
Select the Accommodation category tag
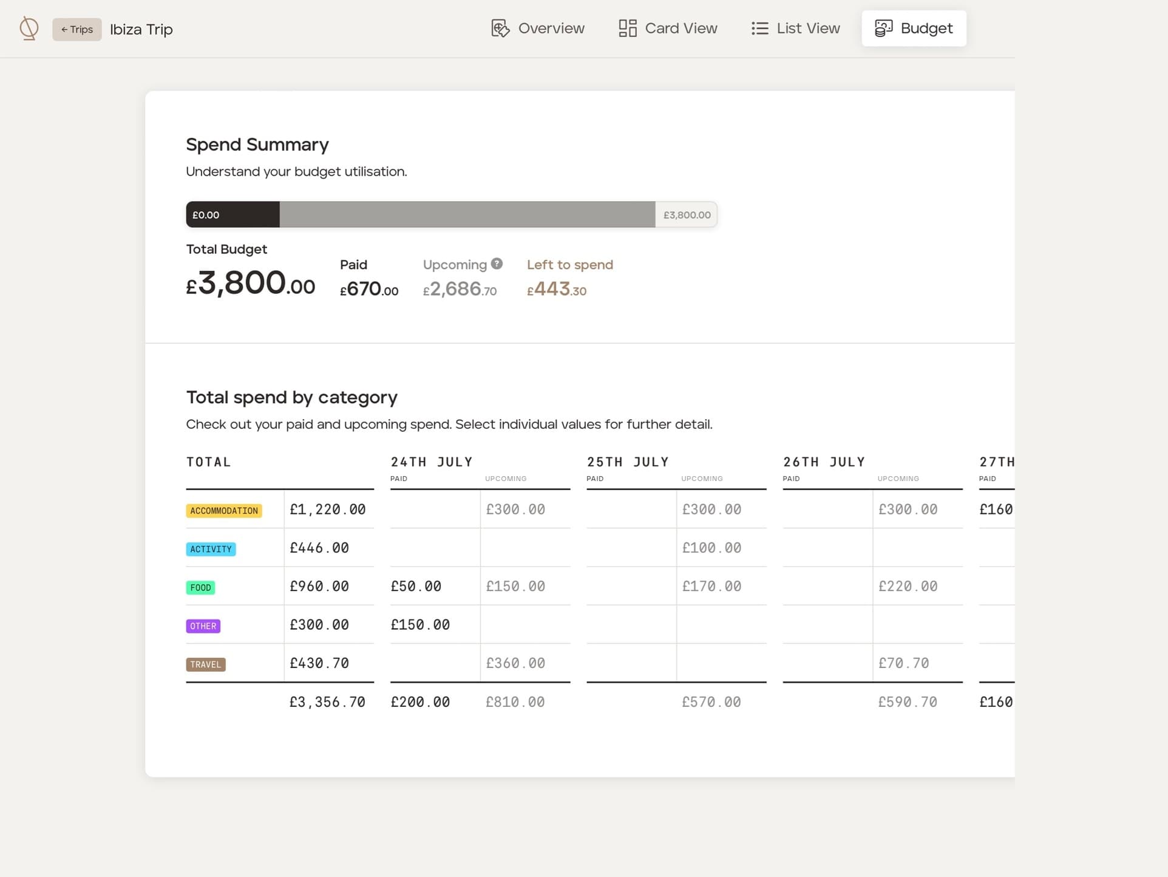[224, 511]
